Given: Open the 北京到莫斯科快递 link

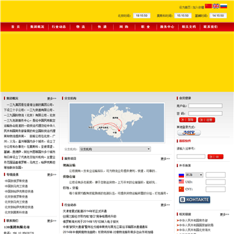Looking at the screenshot, I should (x=16, y=213).
